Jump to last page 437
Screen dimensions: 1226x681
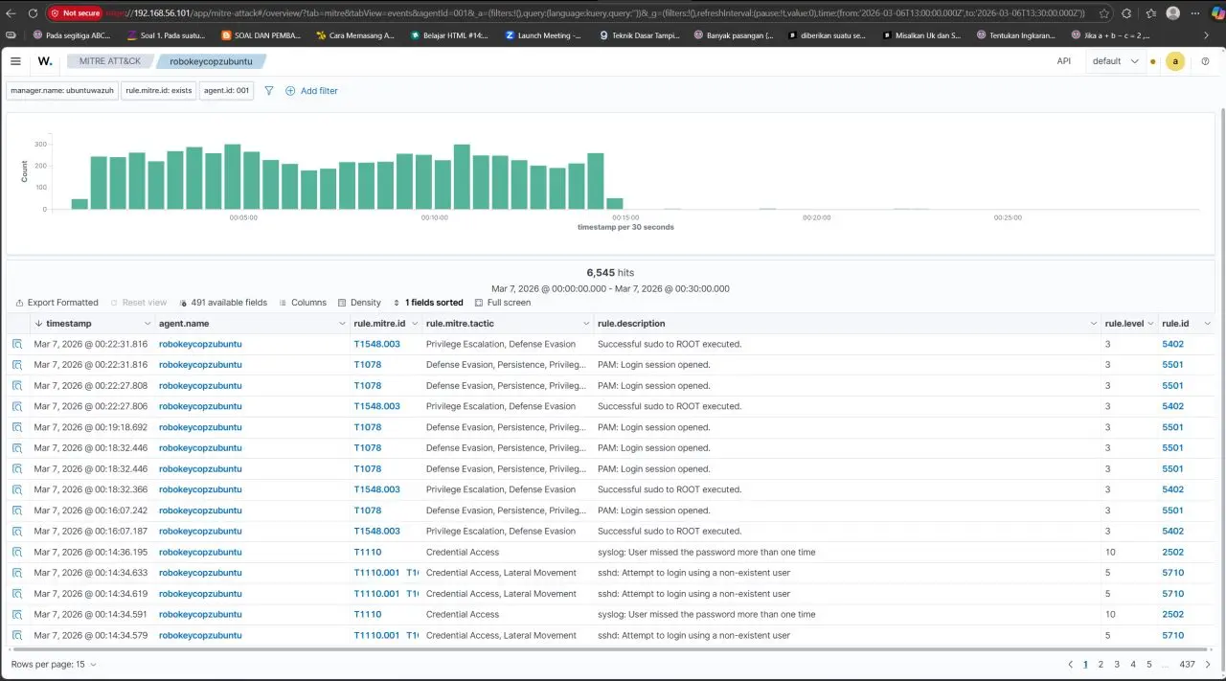(x=1187, y=664)
